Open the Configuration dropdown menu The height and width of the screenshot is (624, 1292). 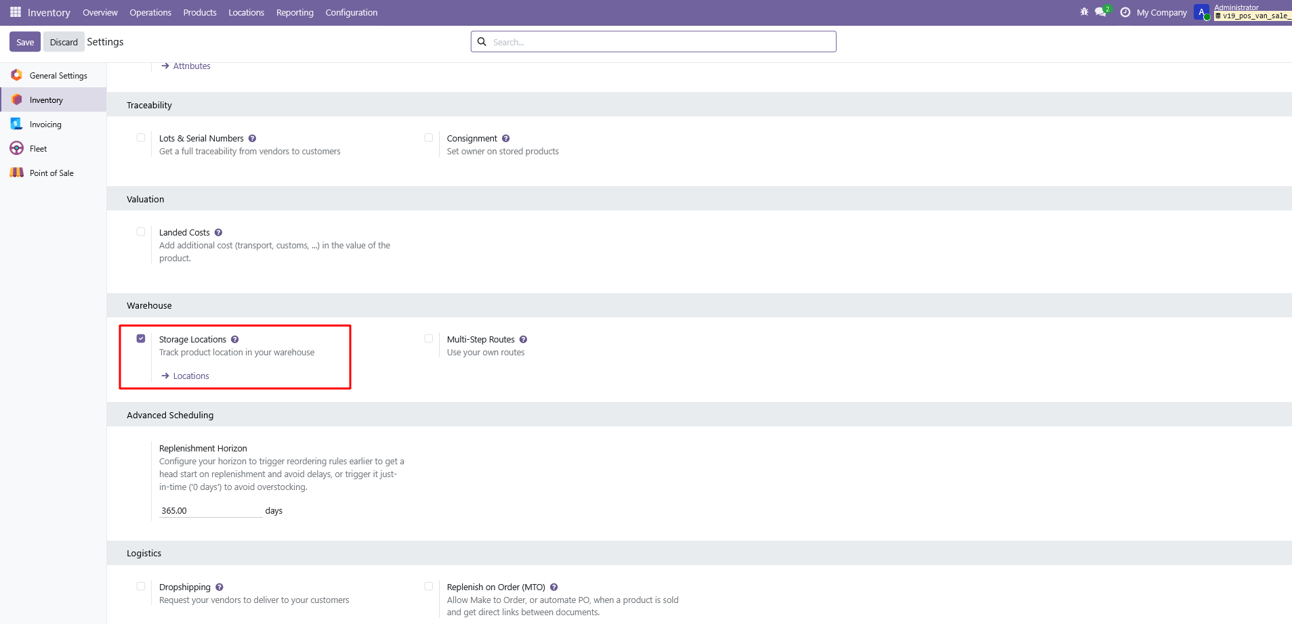pos(351,12)
